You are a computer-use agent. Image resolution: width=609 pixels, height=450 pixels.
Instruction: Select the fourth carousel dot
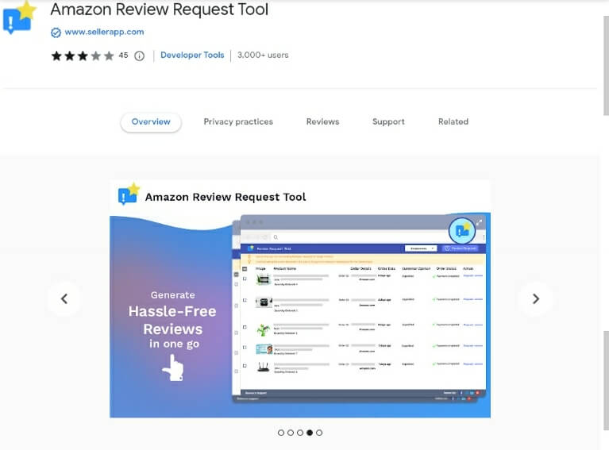click(x=310, y=433)
